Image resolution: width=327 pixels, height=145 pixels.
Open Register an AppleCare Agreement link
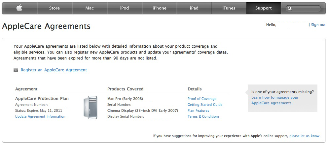point(54,70)
